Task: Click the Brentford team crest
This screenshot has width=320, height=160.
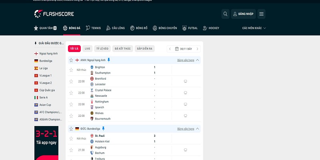Action: [92, 78]
